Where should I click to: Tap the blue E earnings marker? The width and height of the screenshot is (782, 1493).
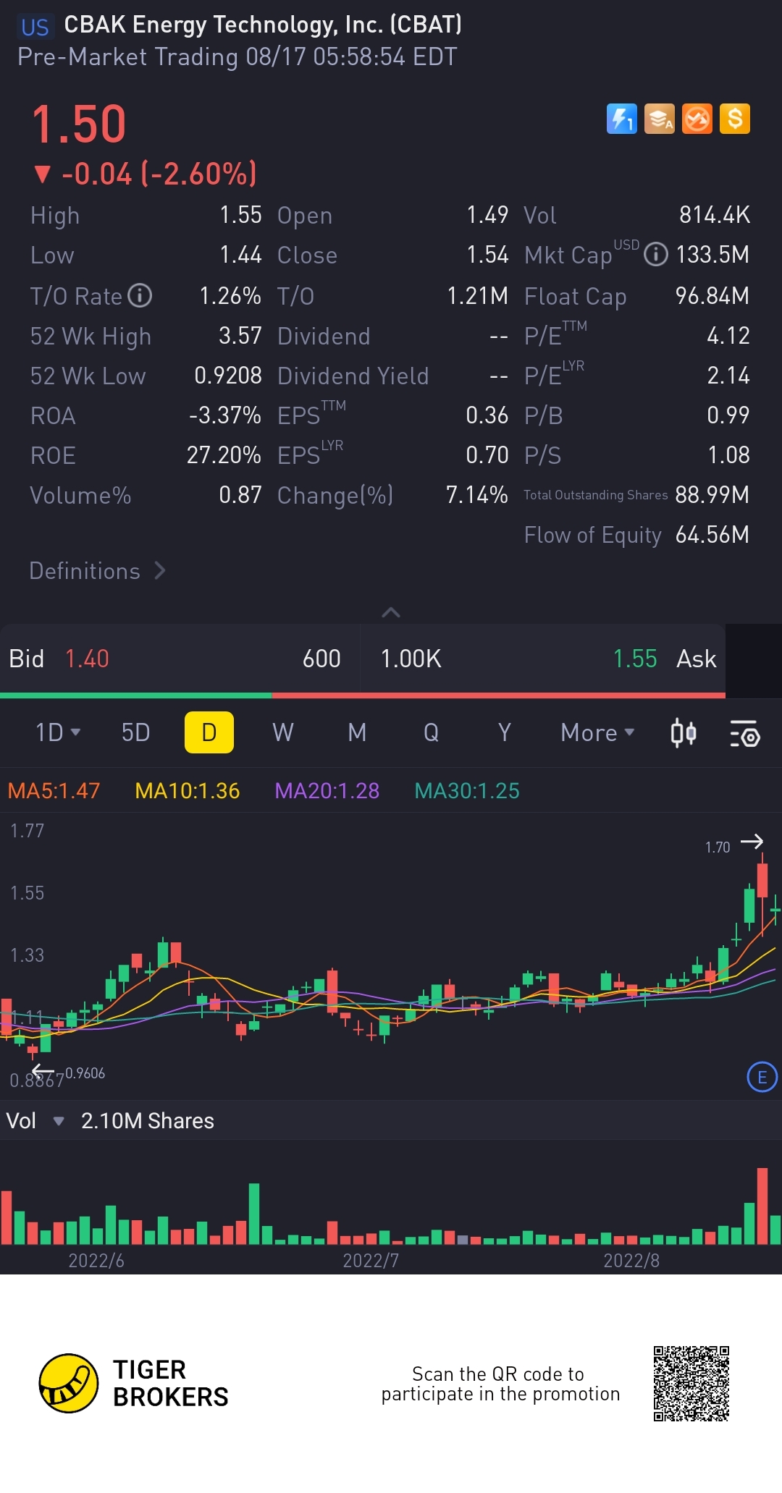(x=762, y=1077)
